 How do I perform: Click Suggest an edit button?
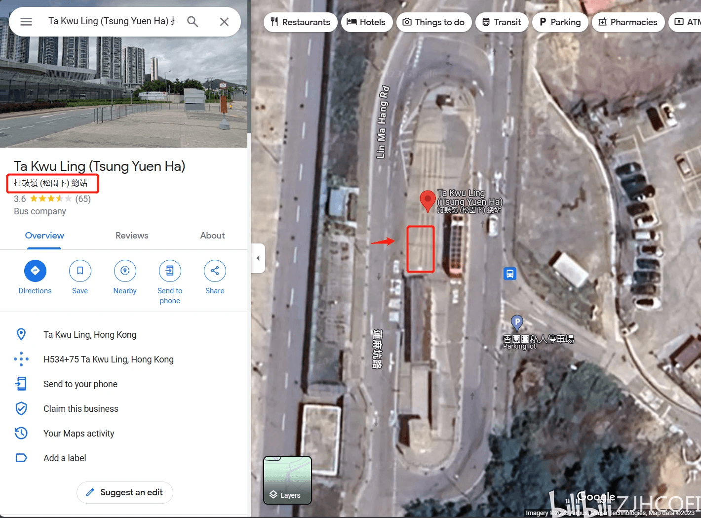tap(125, 492)
